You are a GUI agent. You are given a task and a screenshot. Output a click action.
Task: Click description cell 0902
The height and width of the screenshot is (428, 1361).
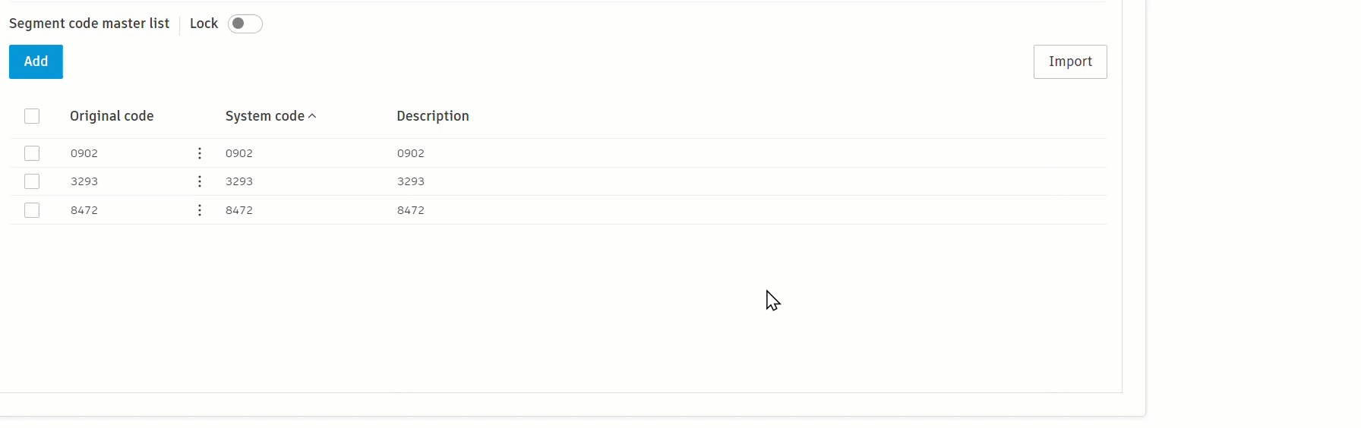(411, 153)
